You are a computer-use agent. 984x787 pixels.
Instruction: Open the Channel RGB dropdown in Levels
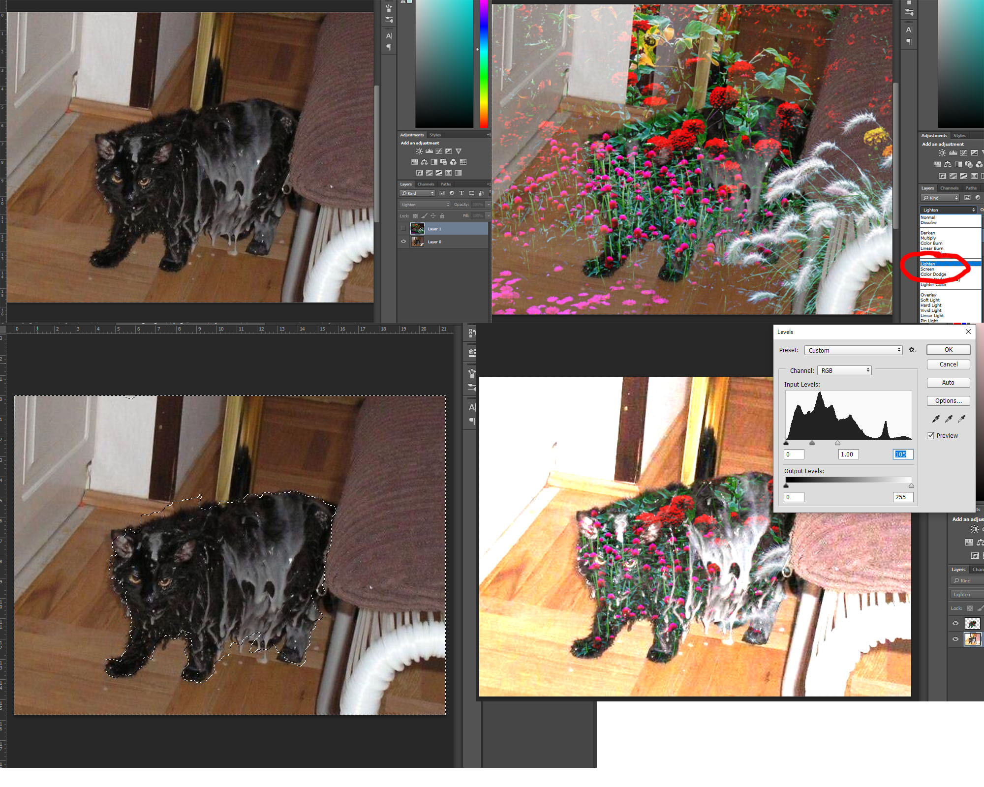tap(844, 370)
